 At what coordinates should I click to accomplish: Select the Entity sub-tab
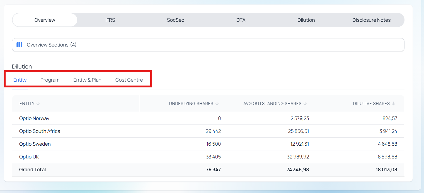coord(20,80)
